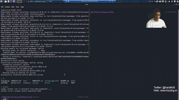Image resolution: width=179 pixels, height=100 pixels.
Task: Click the session logout panel icon
Action: (172, 1)
